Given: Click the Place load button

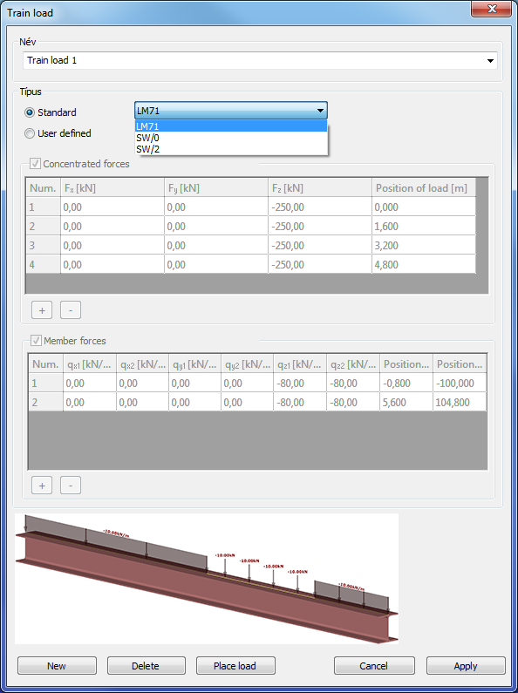Looking at the screenshot, I should pyautogui.click(x=235, y=666).
